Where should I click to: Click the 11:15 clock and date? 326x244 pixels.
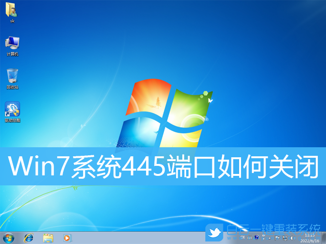point(310,238)
